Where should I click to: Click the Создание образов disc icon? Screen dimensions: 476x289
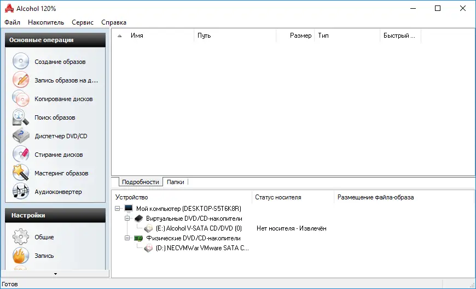(21, 61)
